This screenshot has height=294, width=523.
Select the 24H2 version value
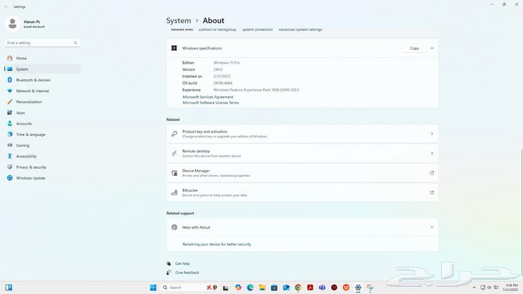[218, 69]
